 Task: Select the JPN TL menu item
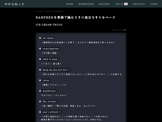click(x=121, y=4)
